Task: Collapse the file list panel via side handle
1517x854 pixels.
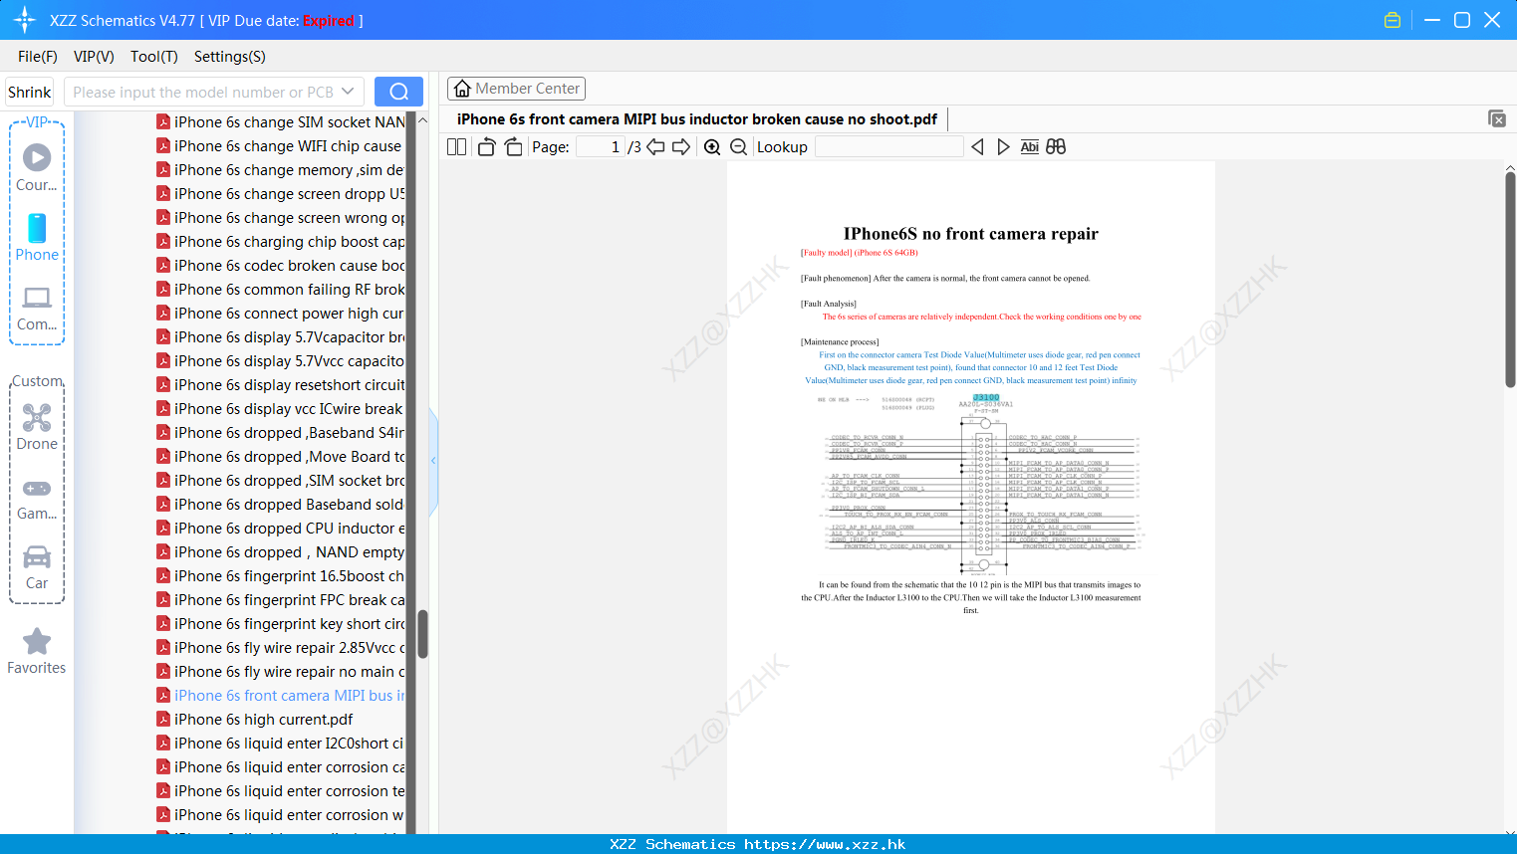Action: (433, 461)
